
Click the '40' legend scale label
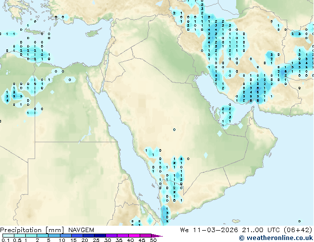[130, 240]
